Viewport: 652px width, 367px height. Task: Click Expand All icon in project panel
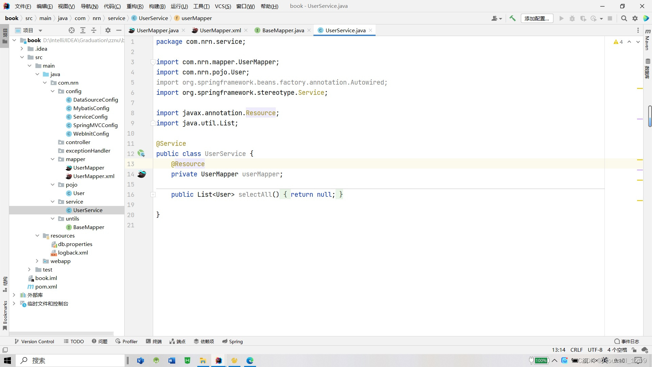83,30
